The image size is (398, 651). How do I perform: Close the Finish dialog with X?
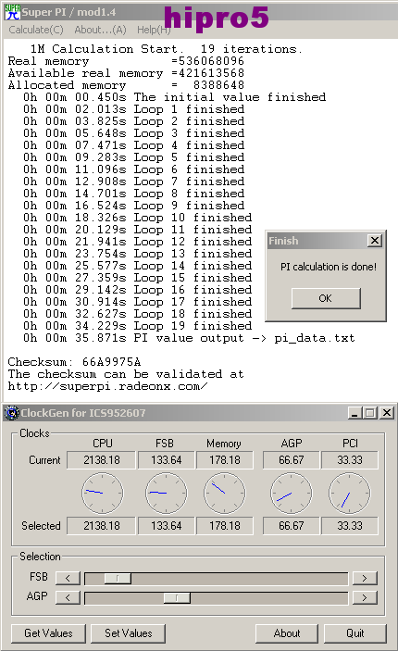[x=375, y=241]
